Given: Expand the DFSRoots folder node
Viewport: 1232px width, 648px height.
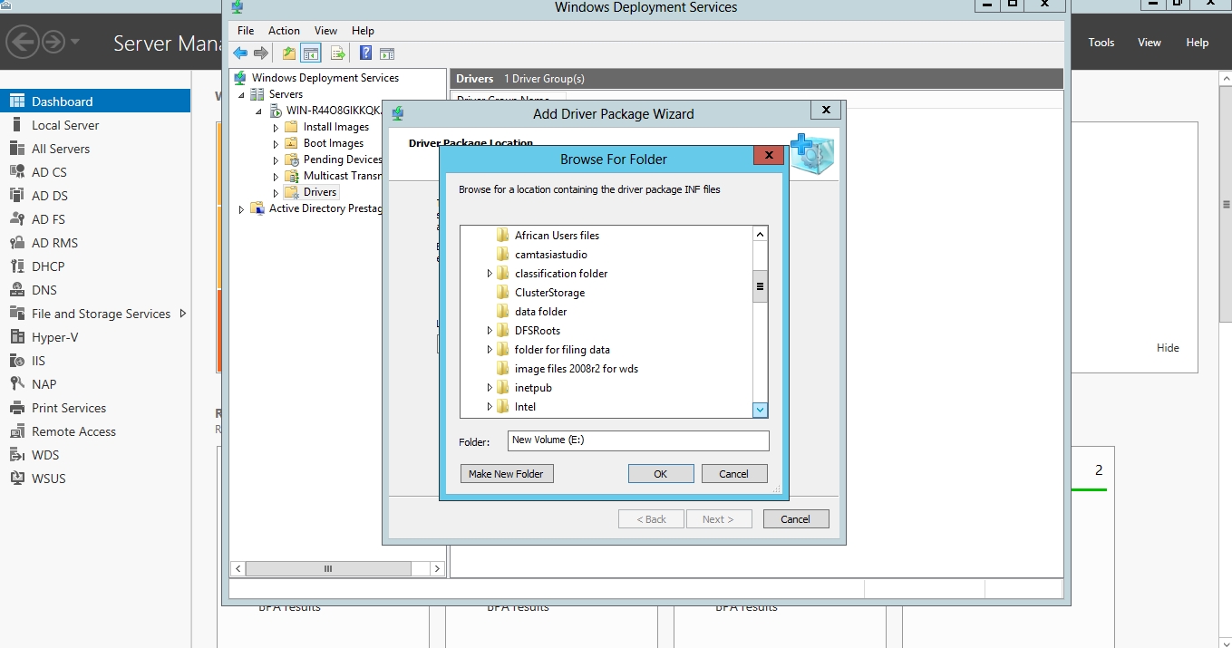Looking at the screenshot, I should 490,331.
